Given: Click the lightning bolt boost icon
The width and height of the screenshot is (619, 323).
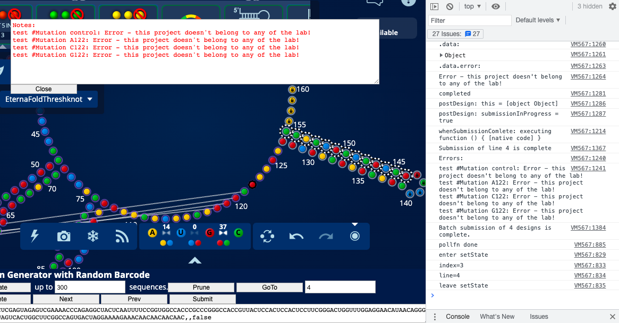Looking at the screenshot, I should pos(35,236).
